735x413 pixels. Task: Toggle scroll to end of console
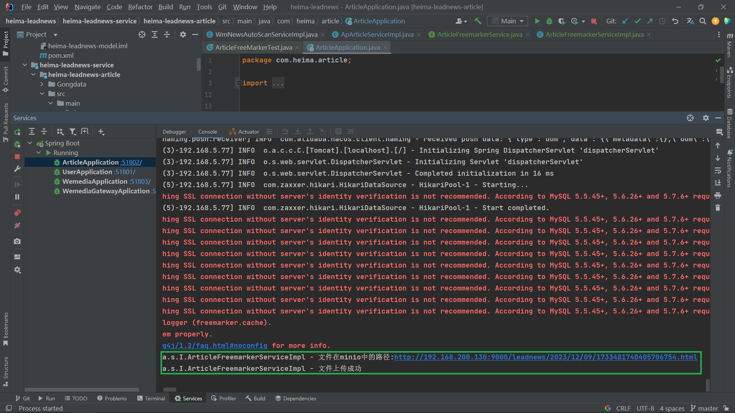718,183
